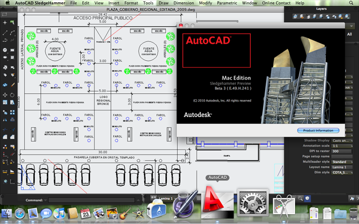The width and height of the screenshot is (359, 224).
Task: Click the LOGO REGIONAL BRONCE text in drawing
Action: click(x=103, y=100)
